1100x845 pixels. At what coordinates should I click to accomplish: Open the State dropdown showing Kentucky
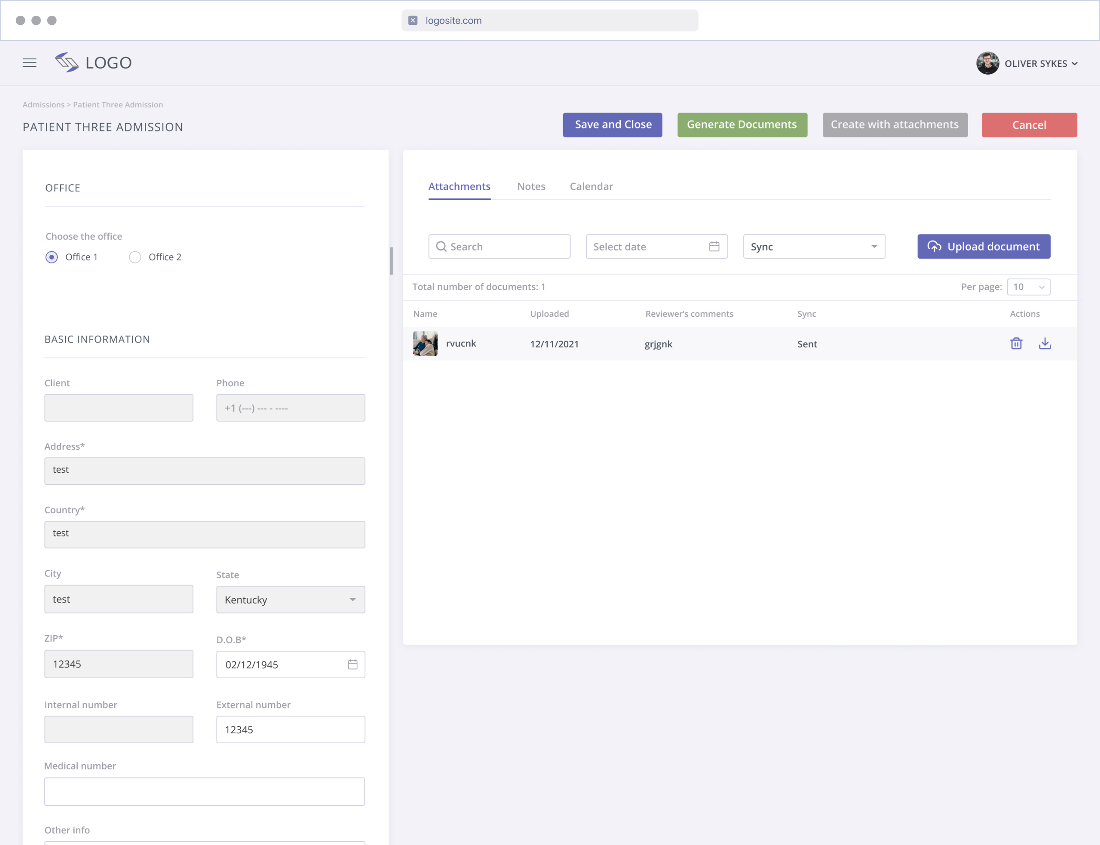click(x=290, y=600)
